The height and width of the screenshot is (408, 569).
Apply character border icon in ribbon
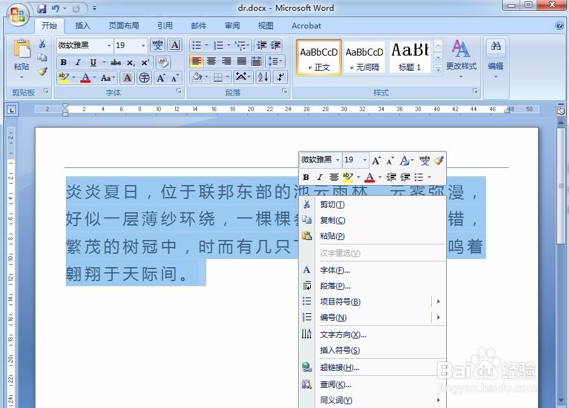click(175, 45)
